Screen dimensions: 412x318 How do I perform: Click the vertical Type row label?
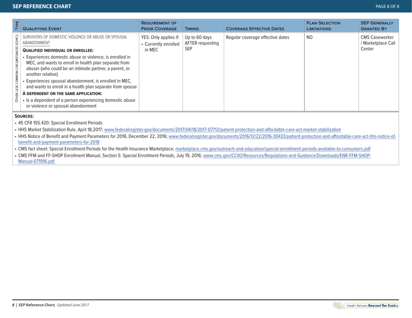coord(16,25)
